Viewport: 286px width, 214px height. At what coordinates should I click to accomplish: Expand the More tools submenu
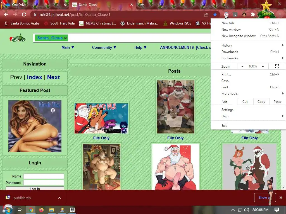[248, 94]
